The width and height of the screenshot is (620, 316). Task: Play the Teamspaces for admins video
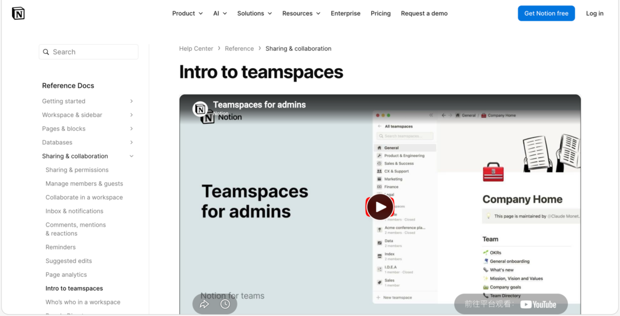point(380,207)
